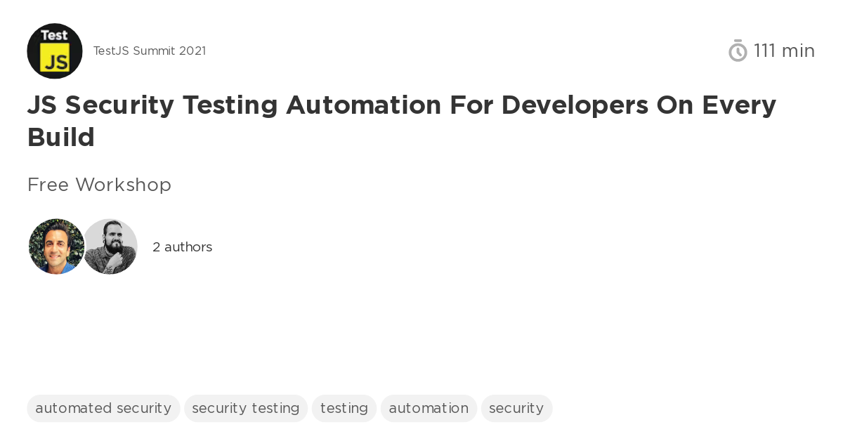This screenshot has height=441, width=843.
Task: Click the '111 min' duration text
Action: [x=784, y=51]
